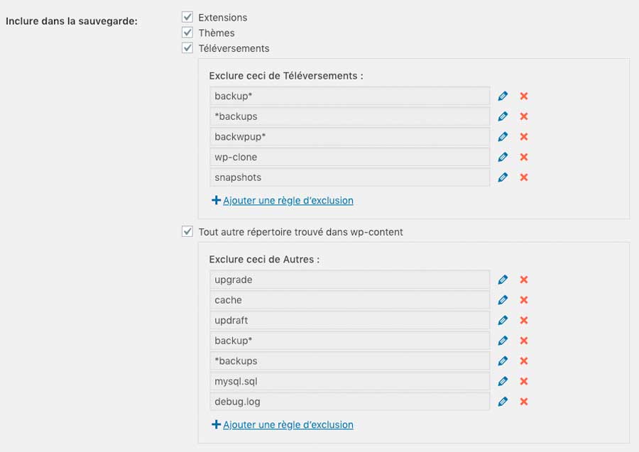The width and height of the screenshot is (639, 452).
Task: Toggle the Thèmes checkbox
Action: pos(187,33)
